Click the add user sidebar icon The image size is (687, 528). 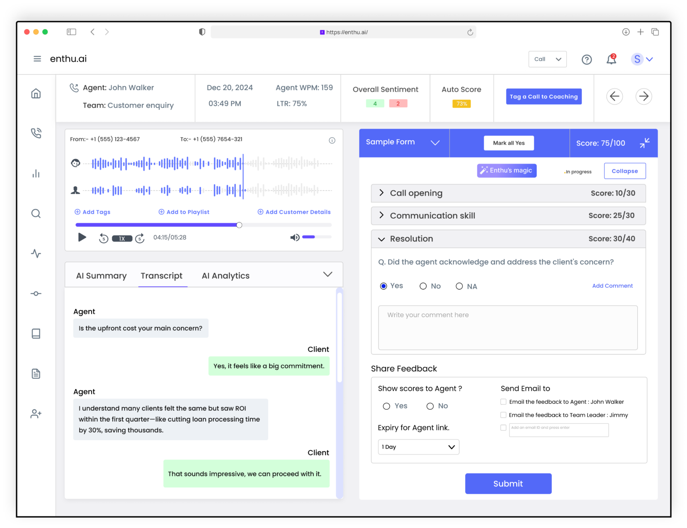click(x=36, y=414)
